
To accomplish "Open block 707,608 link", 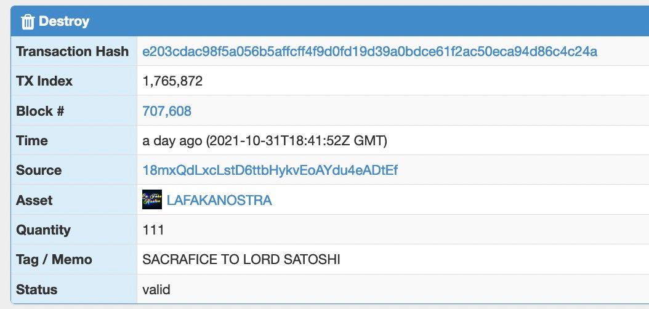I will tap(167, 111).
